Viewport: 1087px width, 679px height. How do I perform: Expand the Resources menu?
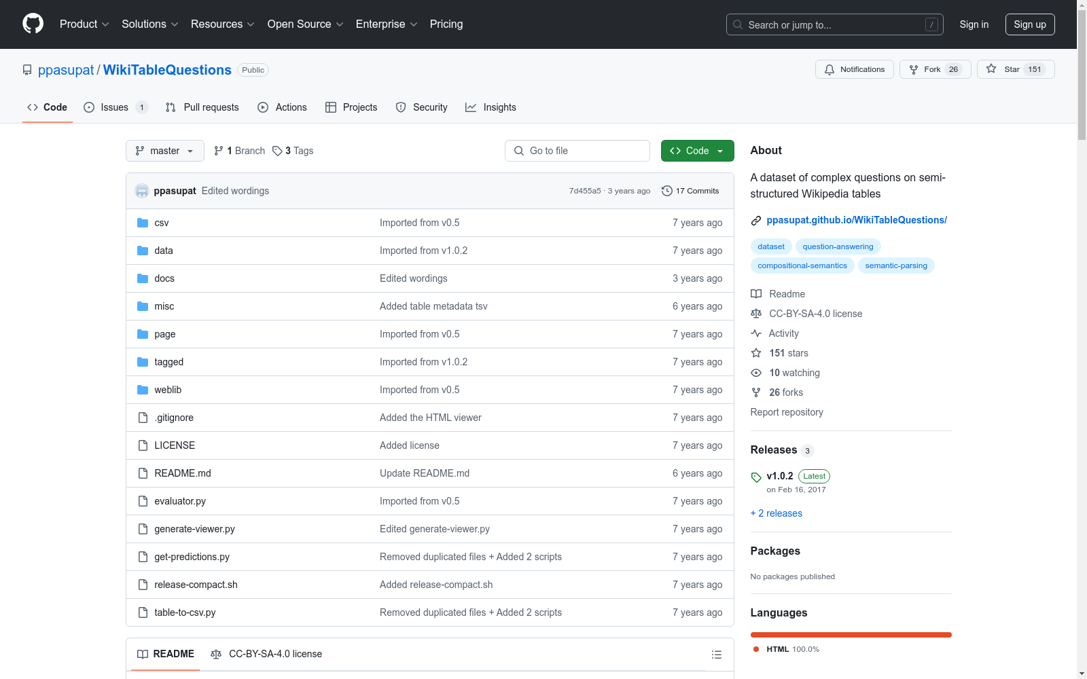tap(223, 24)
